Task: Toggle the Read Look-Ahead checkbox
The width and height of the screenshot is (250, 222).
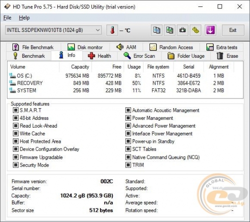Action: (16, 126)
